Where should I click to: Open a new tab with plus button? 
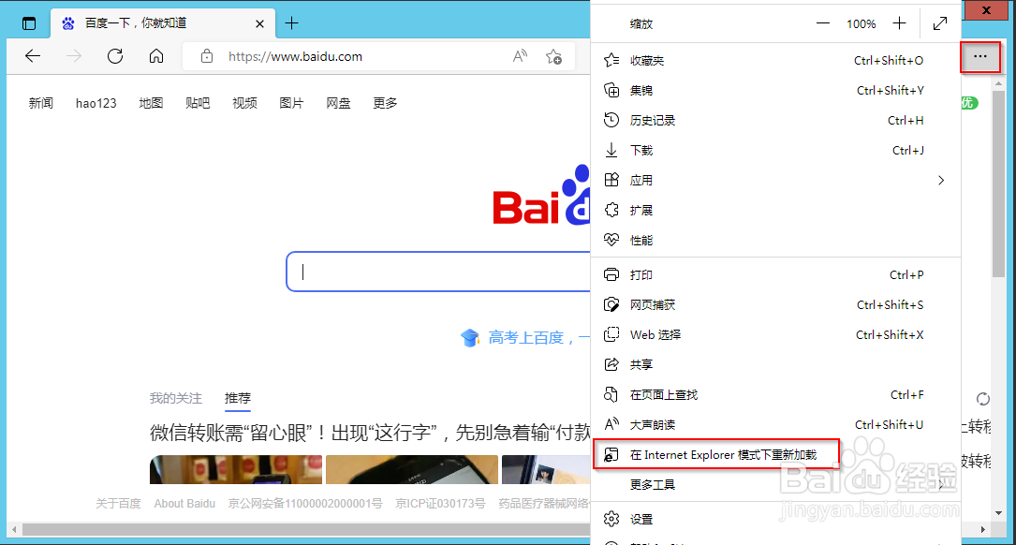coord(291,23)
